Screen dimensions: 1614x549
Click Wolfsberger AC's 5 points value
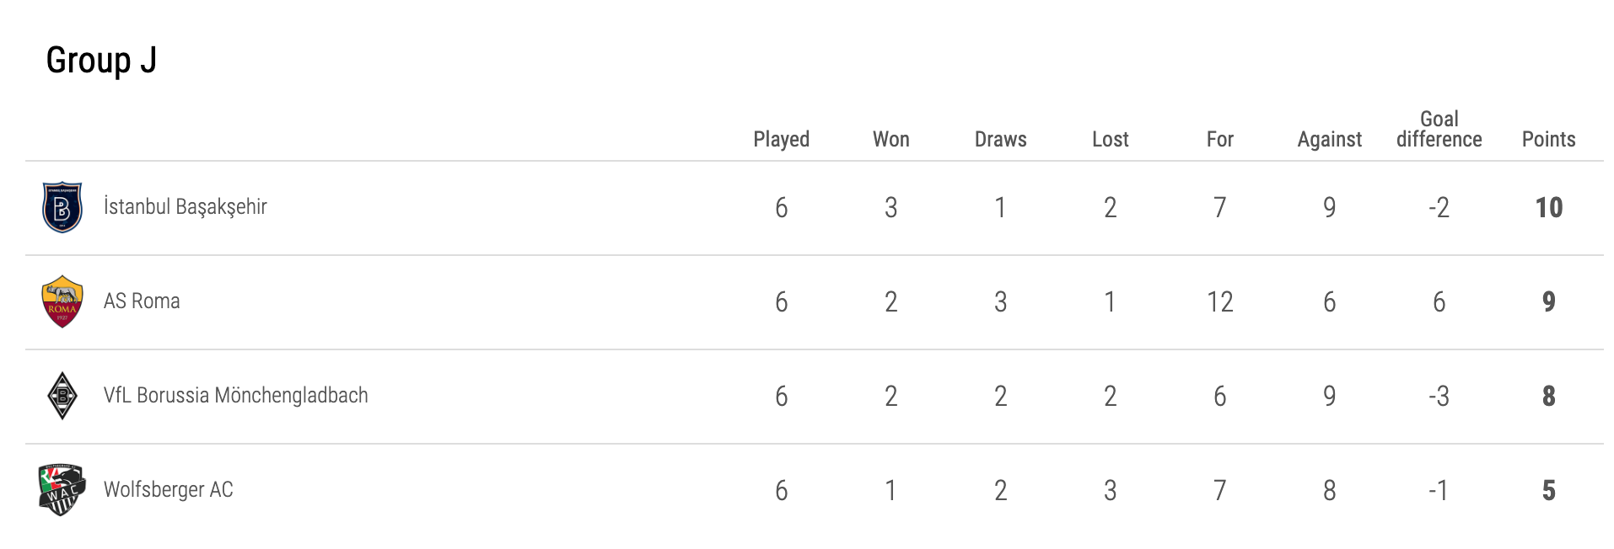(x=1548, y=490)
